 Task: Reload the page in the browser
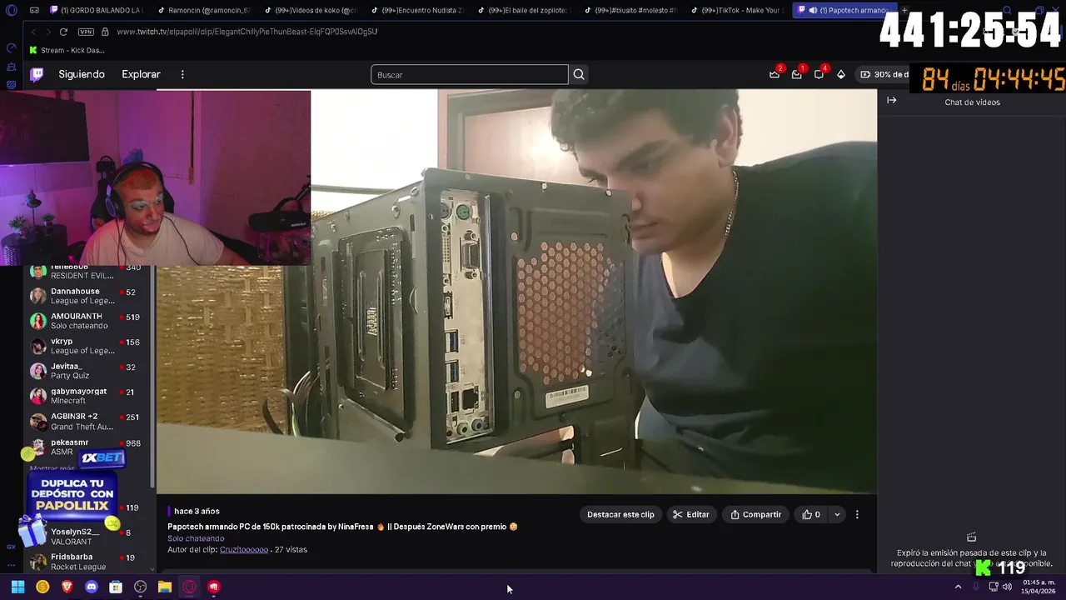click(63, 32)
